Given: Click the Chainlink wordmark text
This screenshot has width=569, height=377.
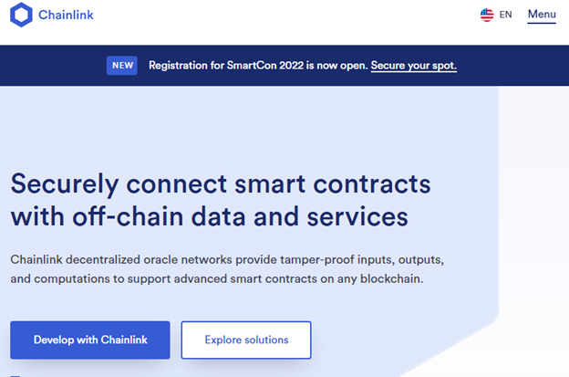Looking at the screenshot, I should point(66,16).
